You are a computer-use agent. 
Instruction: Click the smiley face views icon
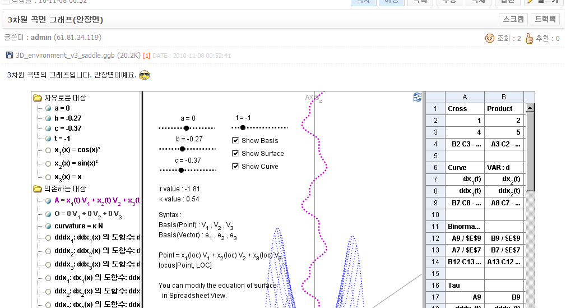(x=490, y=39)
